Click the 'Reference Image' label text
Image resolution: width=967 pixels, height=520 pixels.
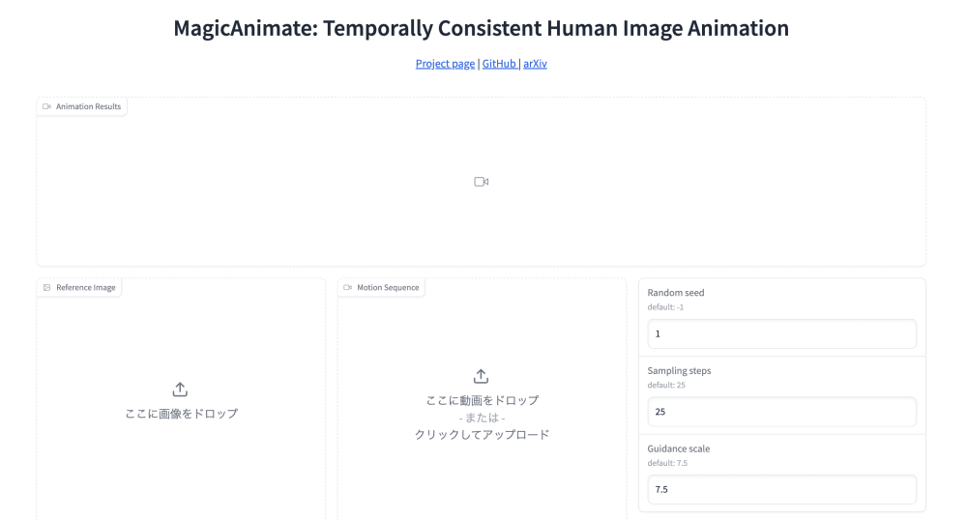(x=86, y=288)
